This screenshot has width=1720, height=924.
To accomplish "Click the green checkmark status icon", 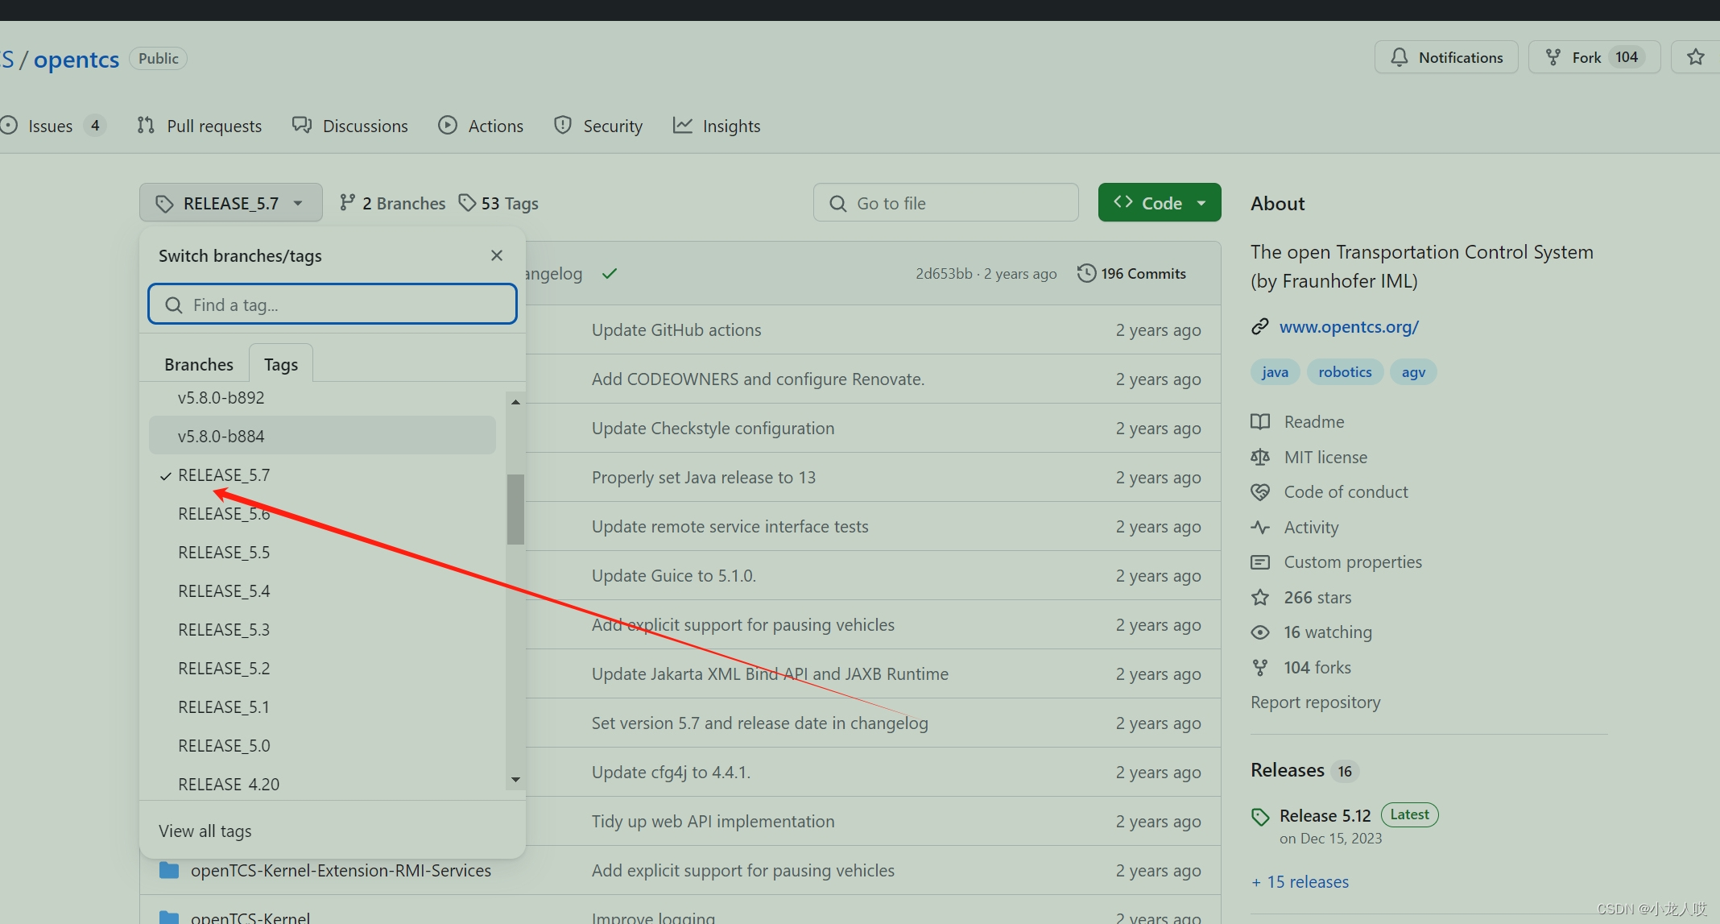I will [610, 274].
